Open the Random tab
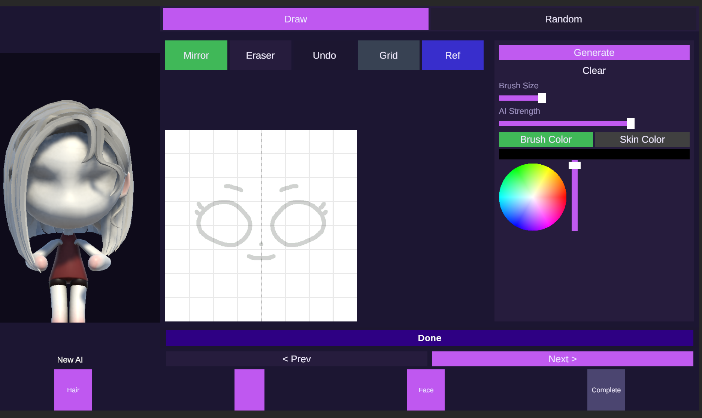This screenshot has height=418, width=702. coord(563,19)
